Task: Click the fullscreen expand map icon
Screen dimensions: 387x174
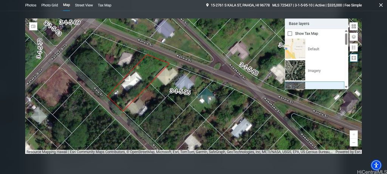Action: [353, 58]
